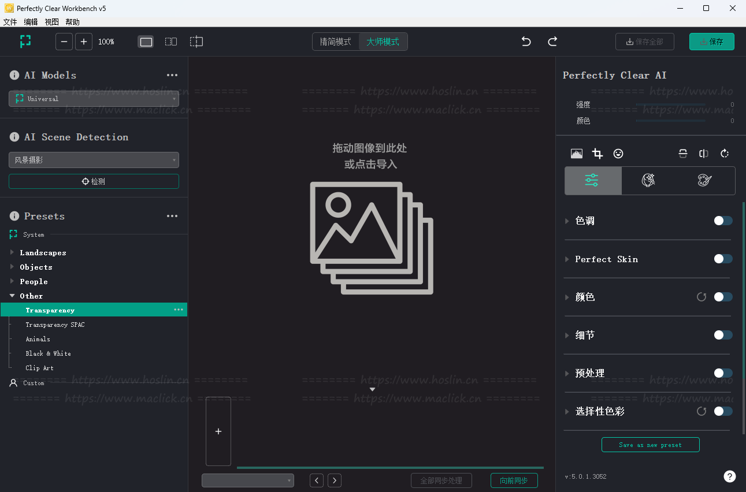The image size is (746, 492).
Task: Zoom out with the minus button
Action: click(x=64, y=42)
